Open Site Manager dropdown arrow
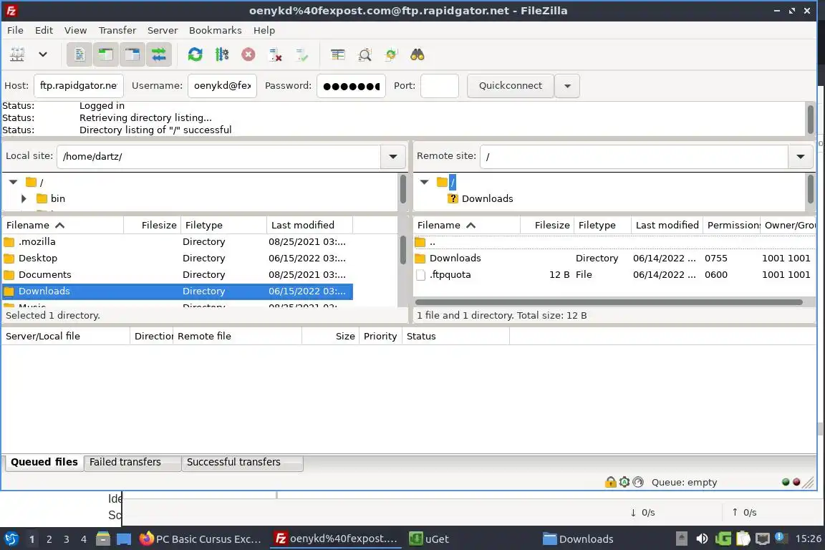This screenshot has height=550, width=825. point(43,54)
